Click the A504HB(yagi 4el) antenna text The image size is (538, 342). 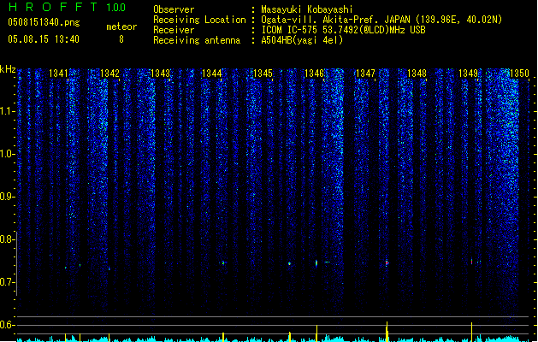tap(302, 40)
